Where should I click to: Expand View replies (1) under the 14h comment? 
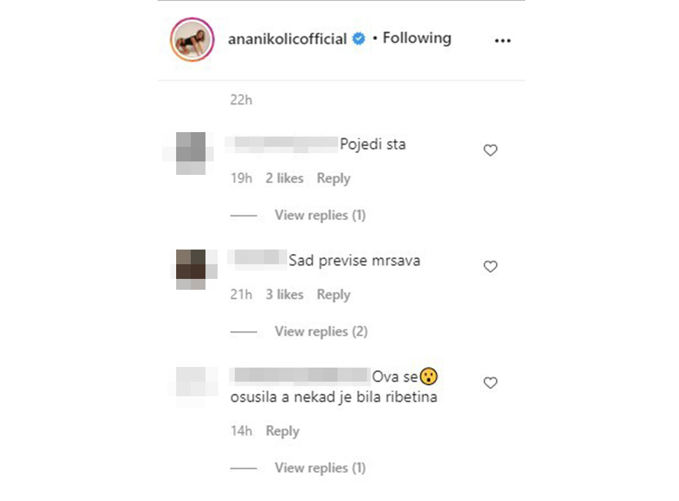tap(320, 468)
